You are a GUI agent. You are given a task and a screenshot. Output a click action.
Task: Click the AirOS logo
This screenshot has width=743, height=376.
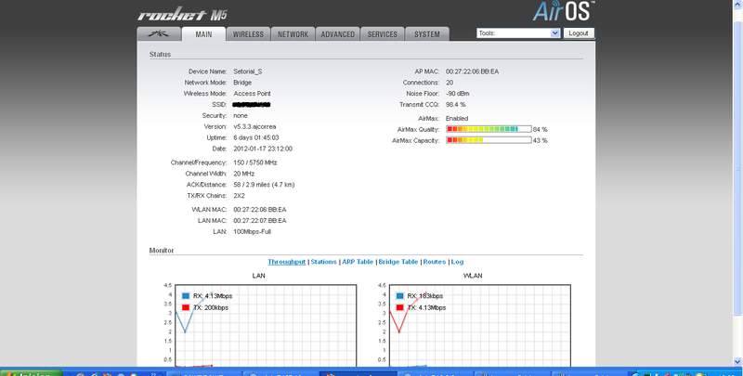click(x=564, y=11)
